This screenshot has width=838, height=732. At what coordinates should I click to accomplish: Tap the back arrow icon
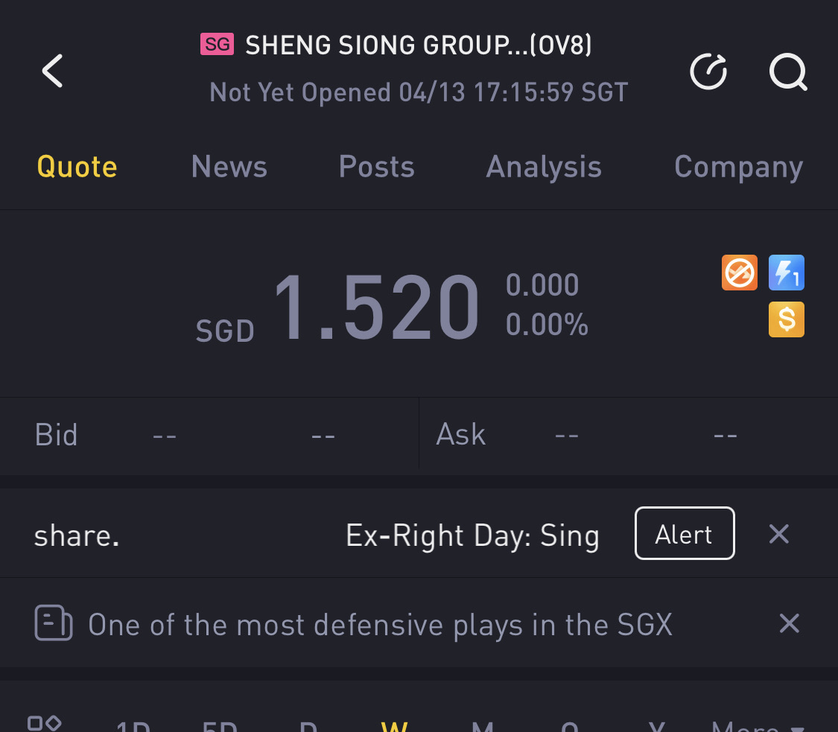click(52, 71)
